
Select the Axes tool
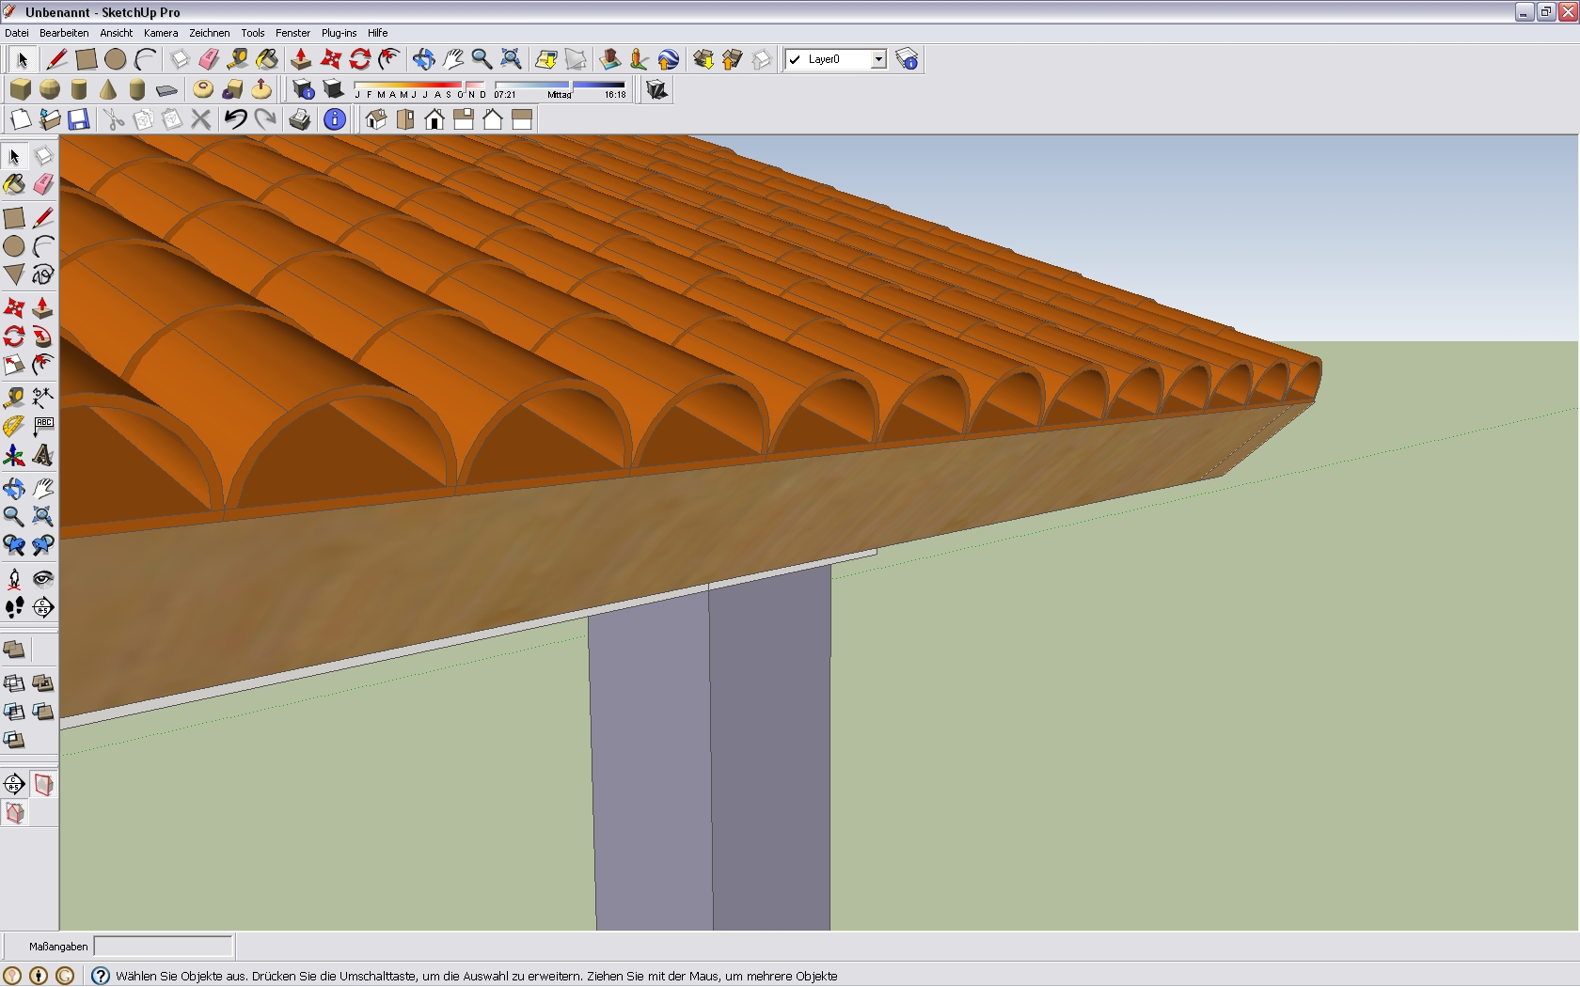click(x=14, y=456)
